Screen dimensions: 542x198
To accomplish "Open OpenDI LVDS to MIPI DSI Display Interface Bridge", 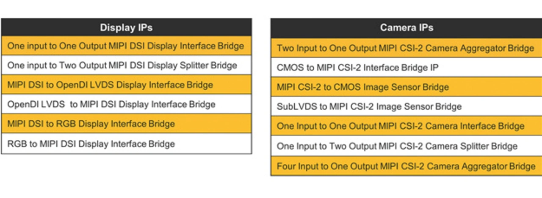I will (126, 104).
